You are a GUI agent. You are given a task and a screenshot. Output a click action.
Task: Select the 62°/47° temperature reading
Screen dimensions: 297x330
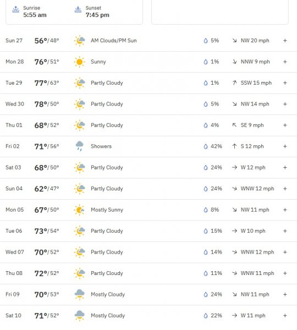pos(47,189)
